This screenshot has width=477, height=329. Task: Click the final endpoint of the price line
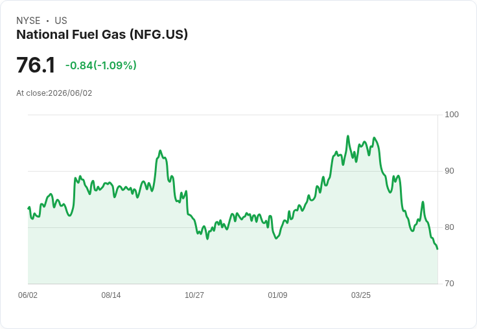(437, 249)
